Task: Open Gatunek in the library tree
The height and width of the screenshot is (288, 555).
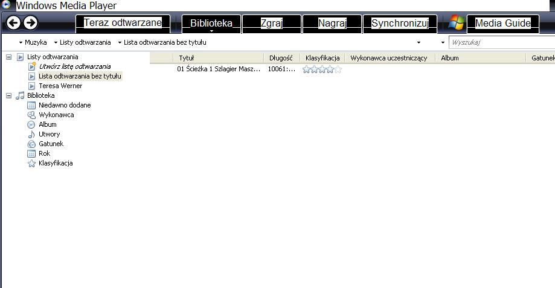Action: tap(51, 144)
